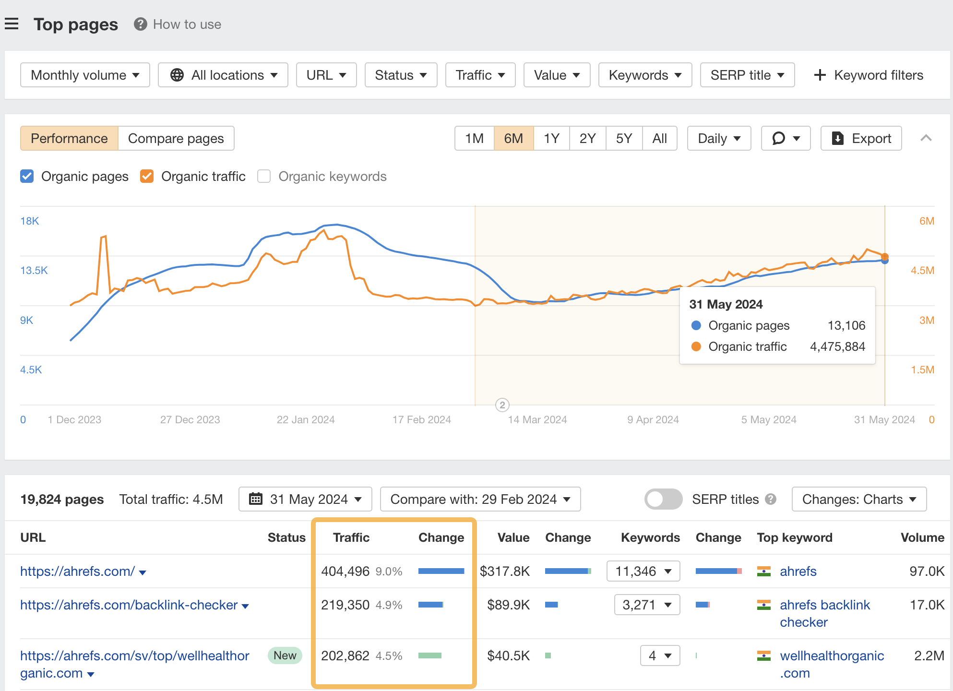Click the help icon beside SERP titles

[x=771, y=499]
